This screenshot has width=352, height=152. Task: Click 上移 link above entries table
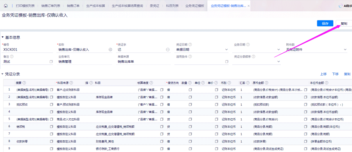323,74
